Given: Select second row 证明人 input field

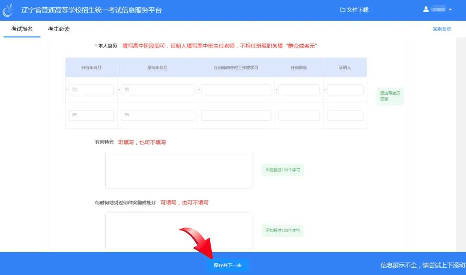Looking at the screenshot, I should pos(345,116).
